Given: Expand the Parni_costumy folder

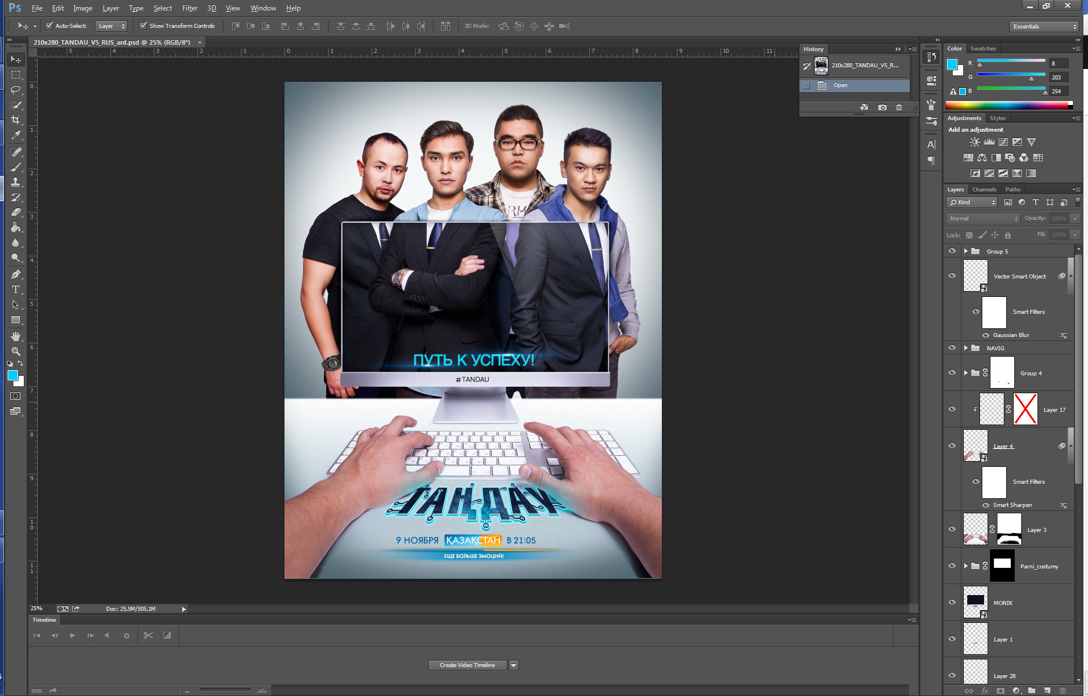Looking at the screenshot, I should 966,566.
